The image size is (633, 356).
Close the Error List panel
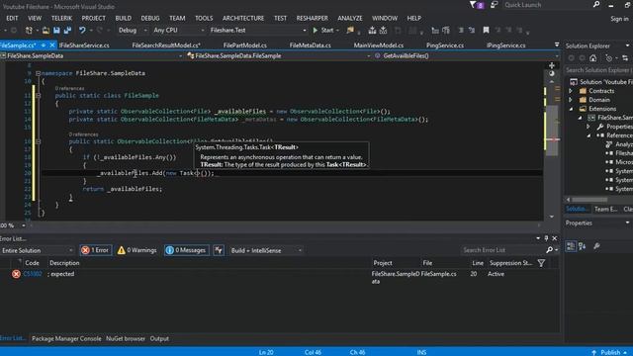(x=555, y=238)
